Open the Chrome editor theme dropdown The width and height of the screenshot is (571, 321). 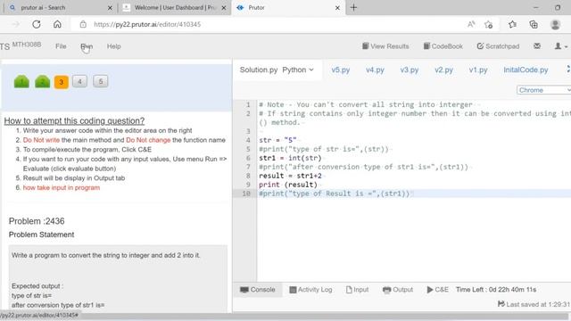point(543,90)
